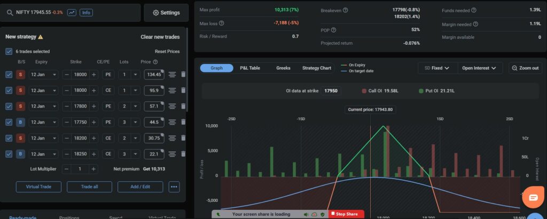This screenshot has height=219, width=547.
Task: Delete the 18200 CE trade row
Action: pos(183,138)
